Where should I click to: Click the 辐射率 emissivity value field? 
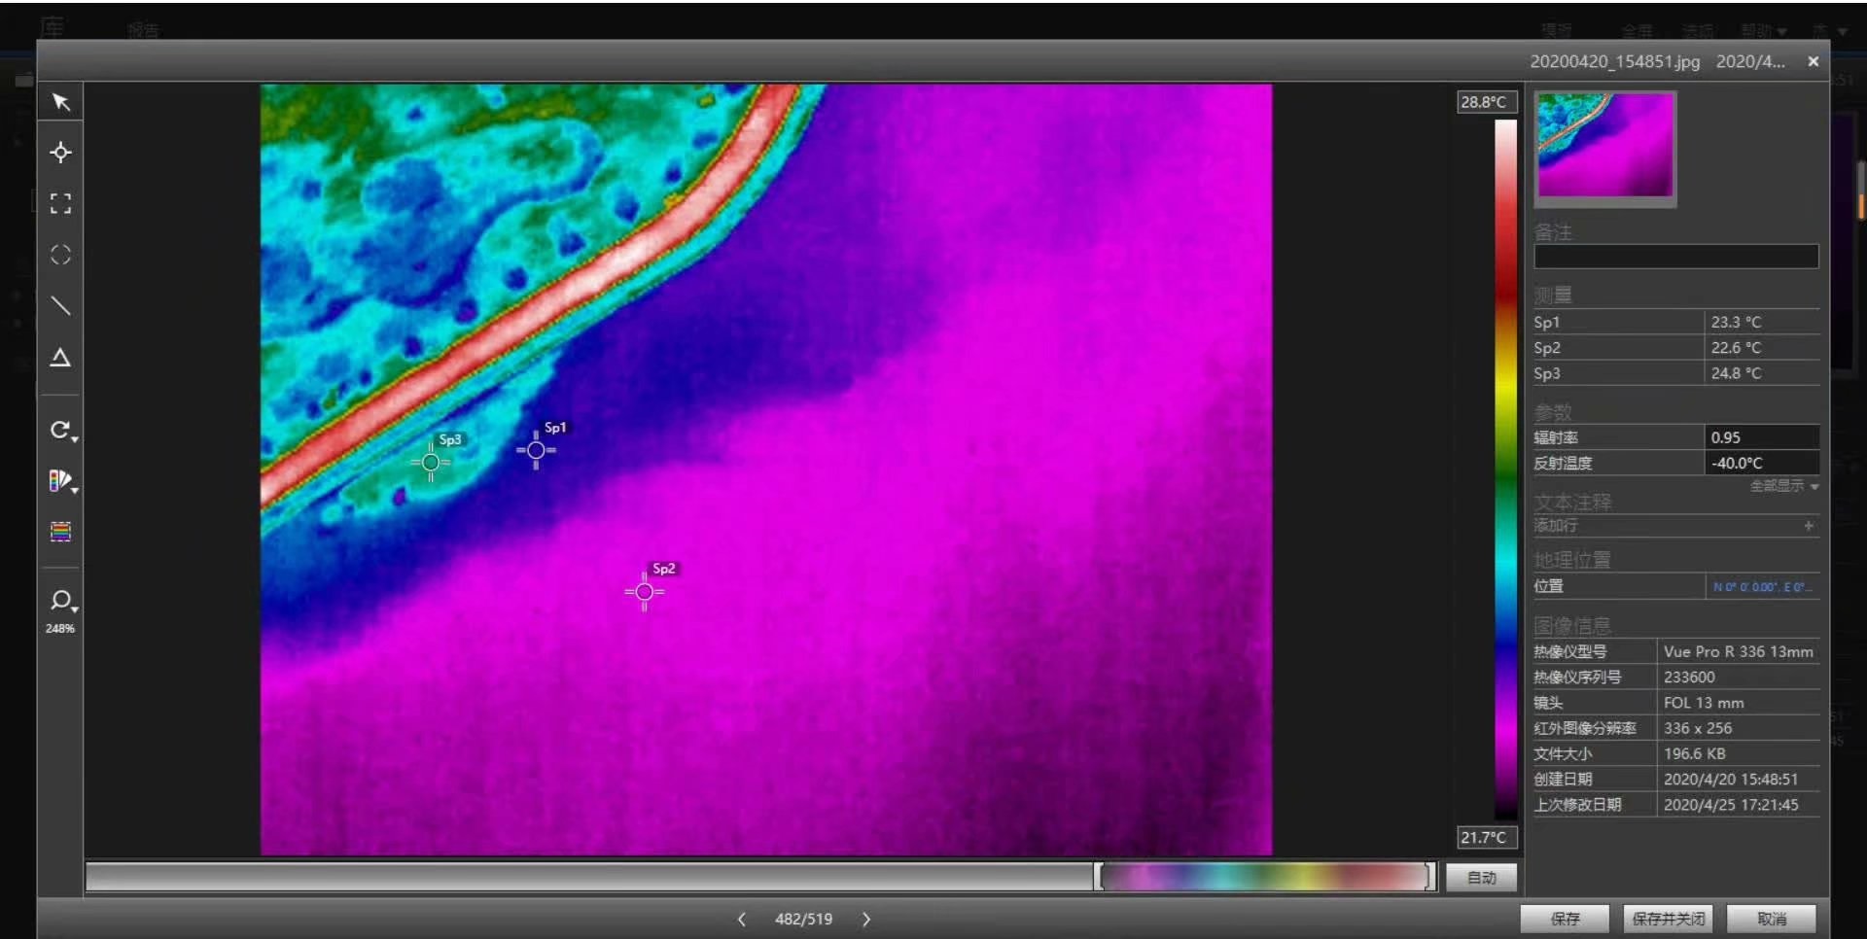coord(1760,437)
